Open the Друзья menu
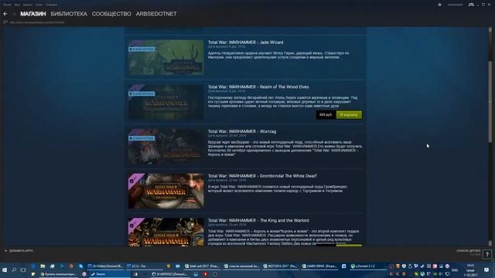The image size is (495, 278). (x=28, y=5)
